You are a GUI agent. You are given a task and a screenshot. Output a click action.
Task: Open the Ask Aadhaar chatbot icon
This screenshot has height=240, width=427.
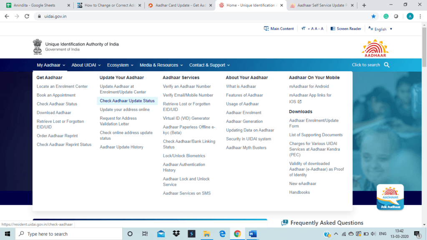click(390, 197)
